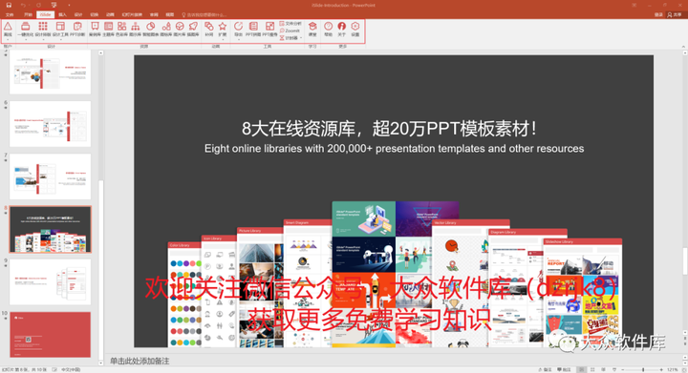Select slide 10 red thumbnail
The width and height of the screenshot is (688, 373).
pyautogui.click(x=50, y=335)
